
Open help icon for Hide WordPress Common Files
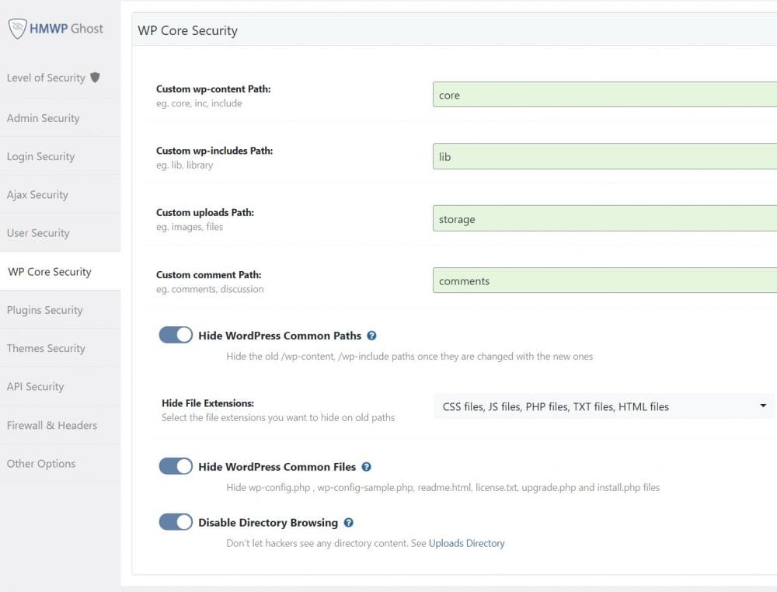coord(366,467)
